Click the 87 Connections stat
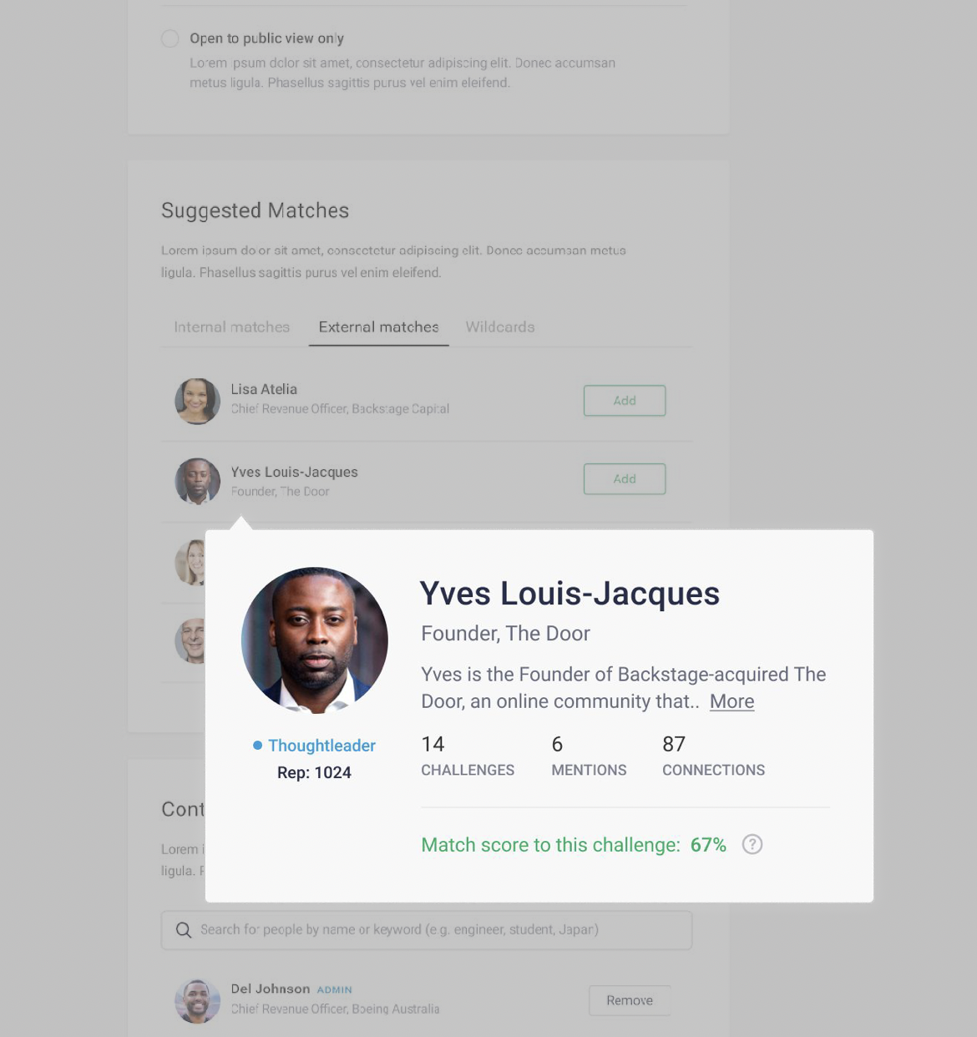977x1037 pixels. coord(713,756)
